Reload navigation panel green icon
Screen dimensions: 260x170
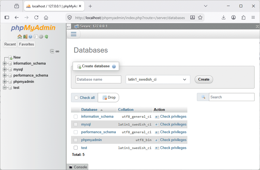(x=46, y=37)
